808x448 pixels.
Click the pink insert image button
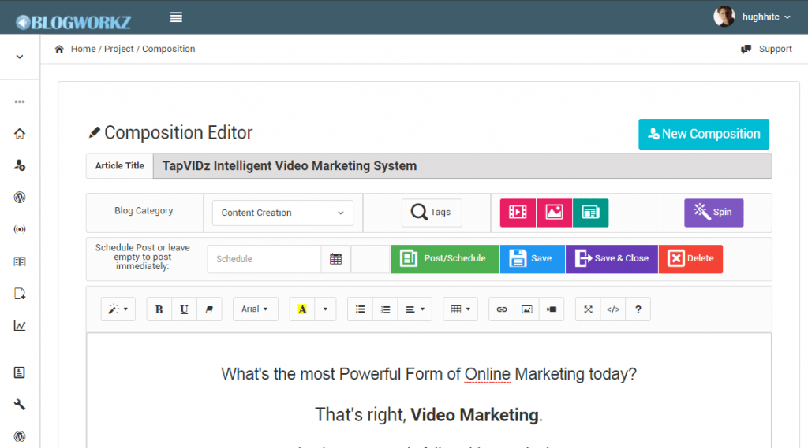[554, 213]
